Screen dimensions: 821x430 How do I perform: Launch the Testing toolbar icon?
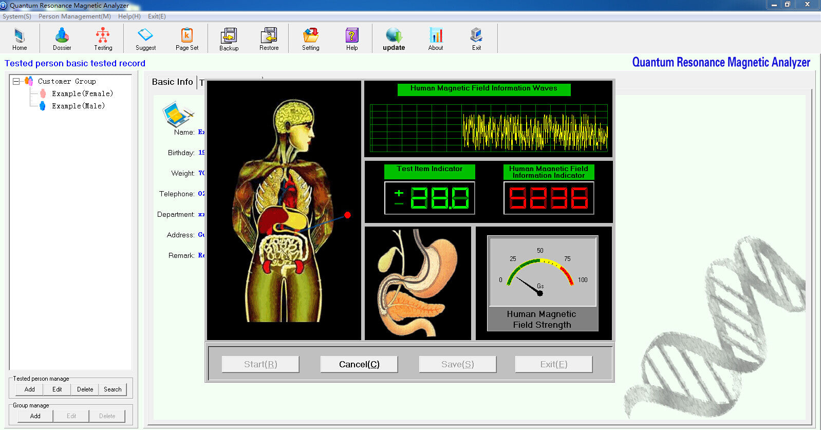click(x=103, y=39)
